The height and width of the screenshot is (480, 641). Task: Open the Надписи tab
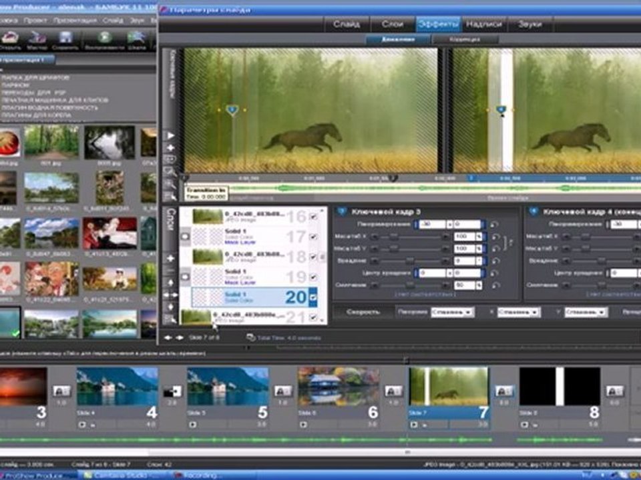coord(484,24)
